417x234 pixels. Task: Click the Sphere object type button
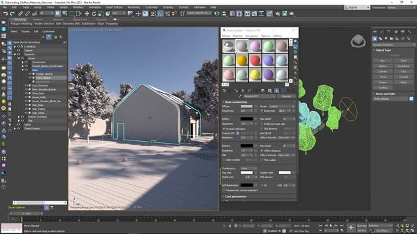(382, 66)
